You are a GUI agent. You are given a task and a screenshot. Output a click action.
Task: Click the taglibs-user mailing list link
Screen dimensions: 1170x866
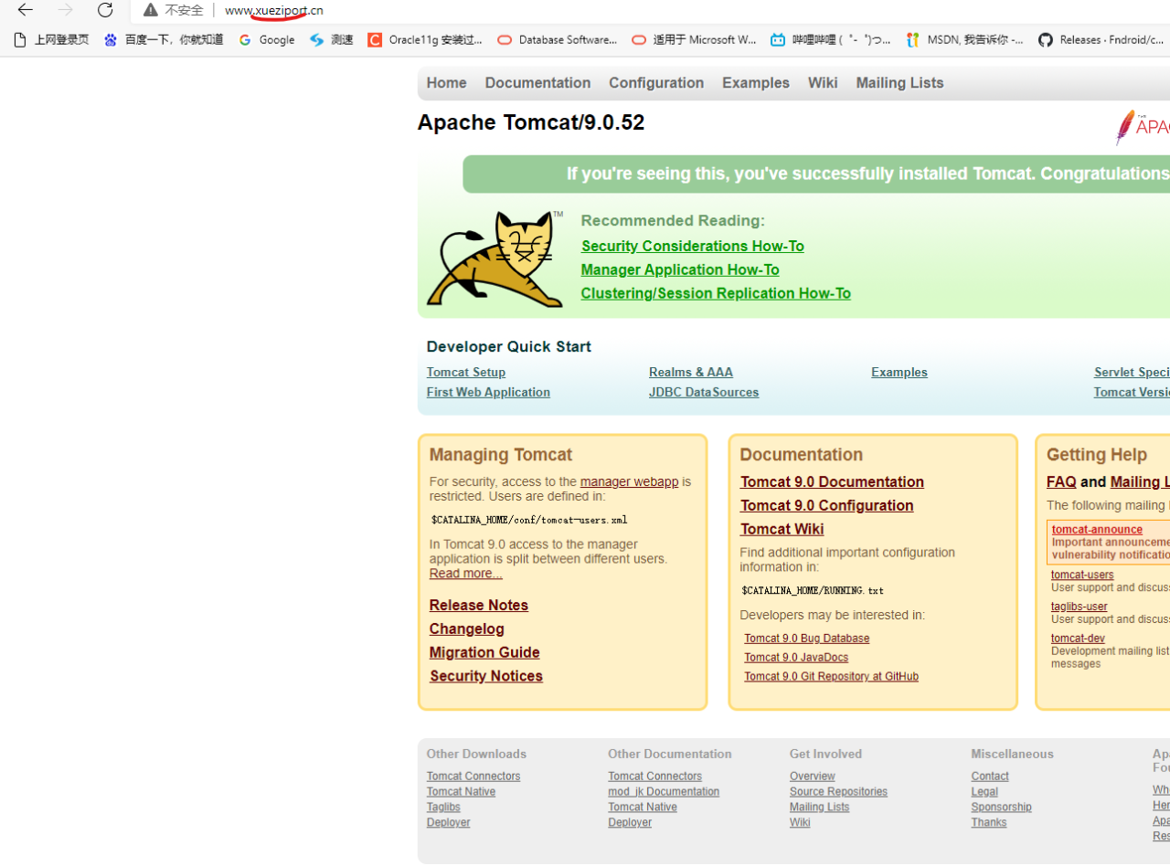click(x=1079, y=607)
